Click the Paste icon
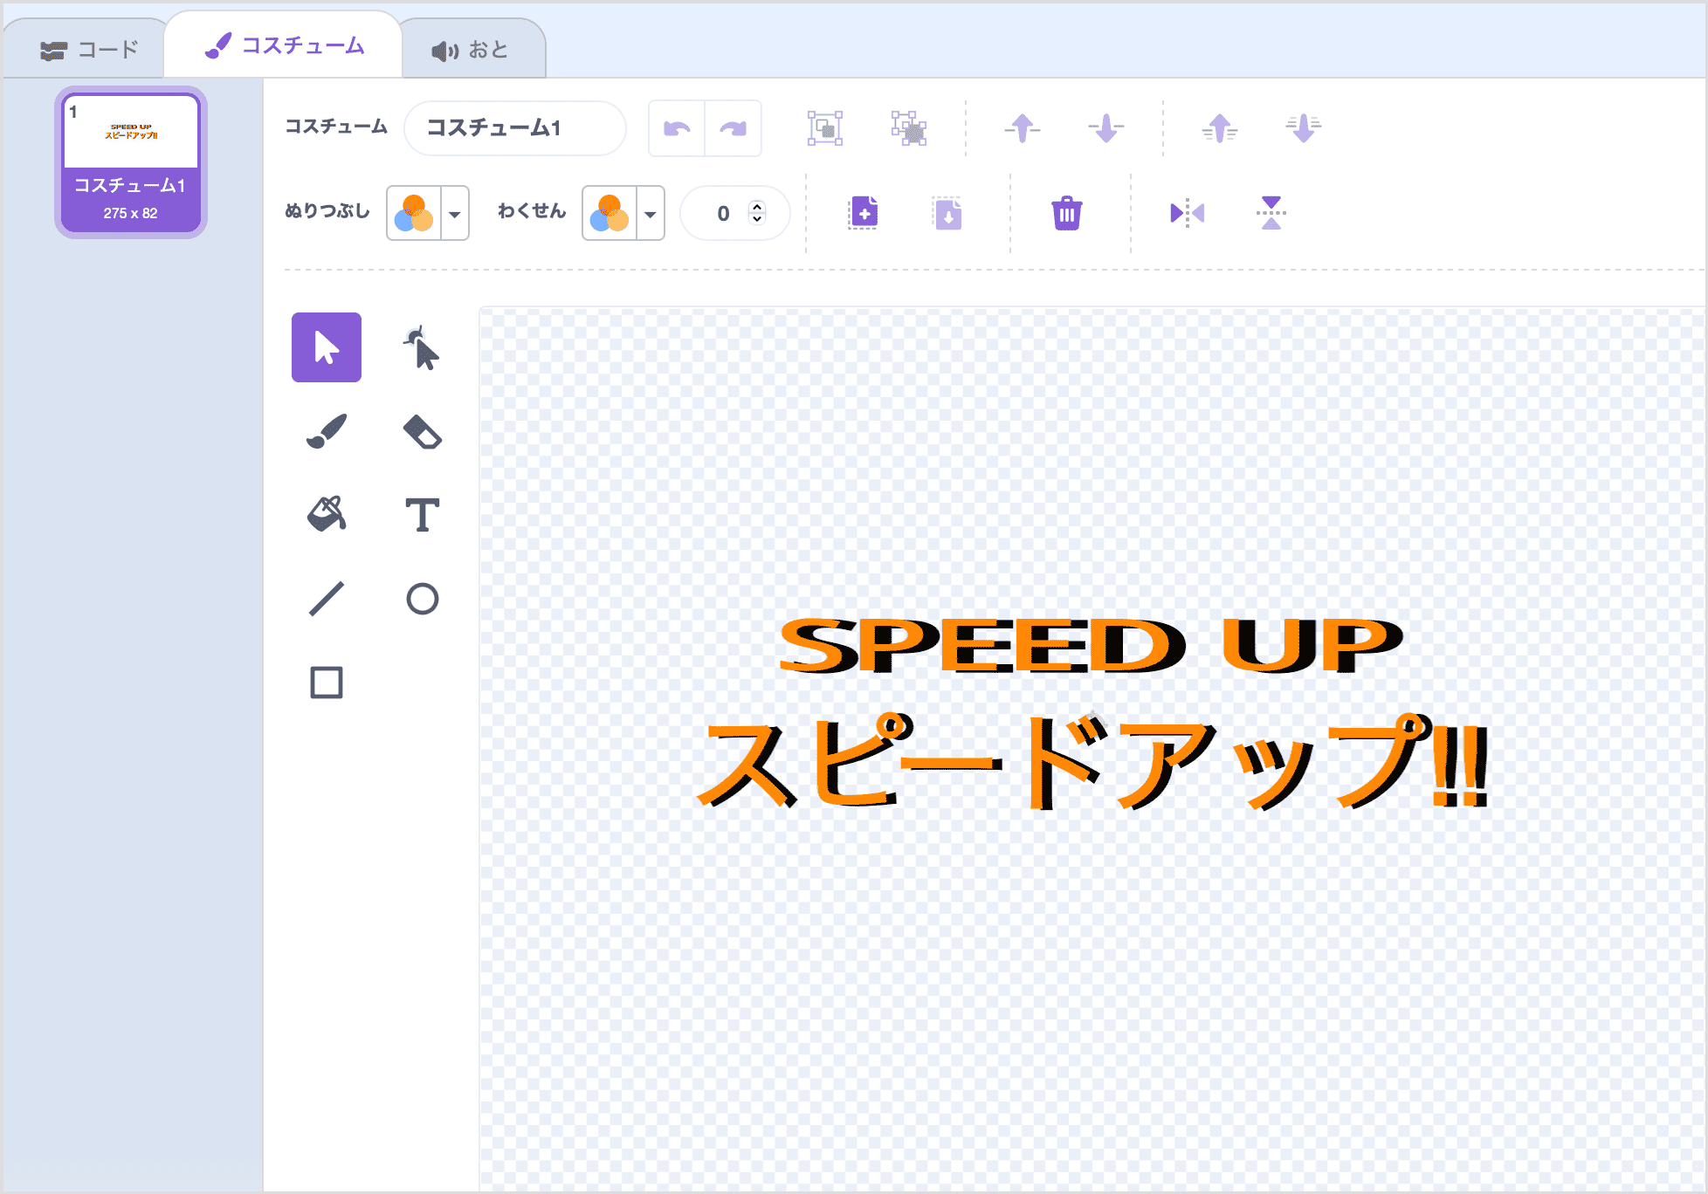Screen dimensions: 1708x1194 click(947, 213)
